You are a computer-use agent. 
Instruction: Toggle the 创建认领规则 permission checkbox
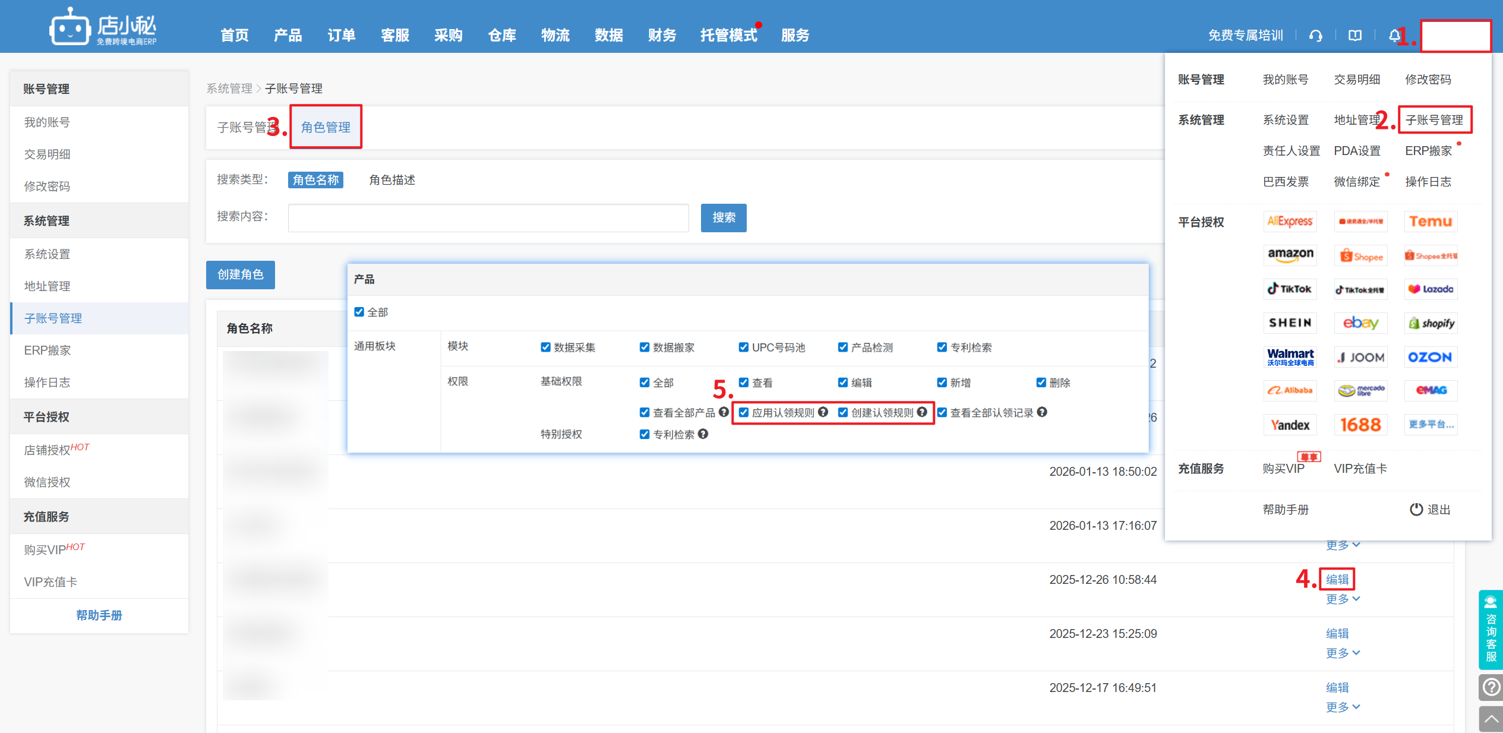coord(843,412)
